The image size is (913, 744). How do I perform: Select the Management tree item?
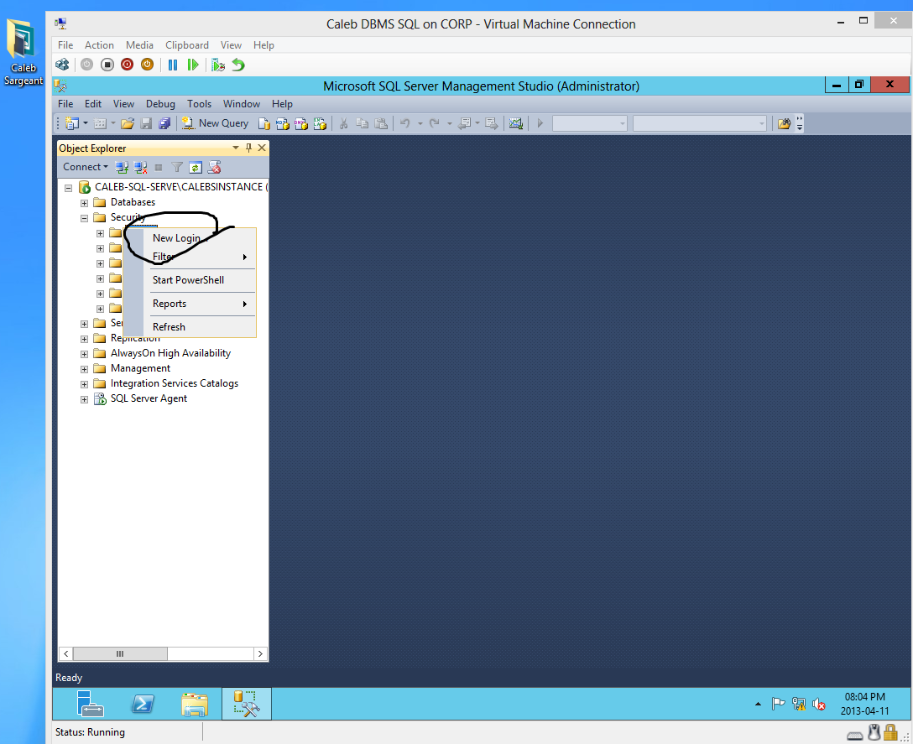point(140,368)
